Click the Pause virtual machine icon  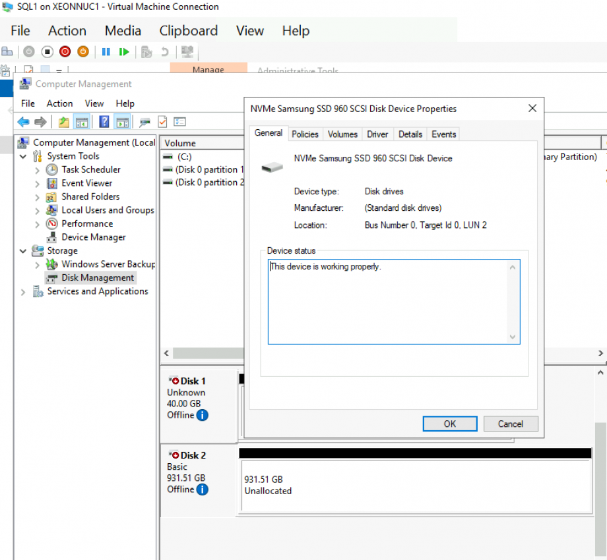click(x=106, y=51)
